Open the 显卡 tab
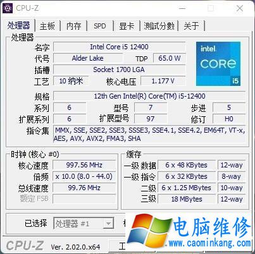The height and width of the screenshot is (254, 255). coord(127,26)
